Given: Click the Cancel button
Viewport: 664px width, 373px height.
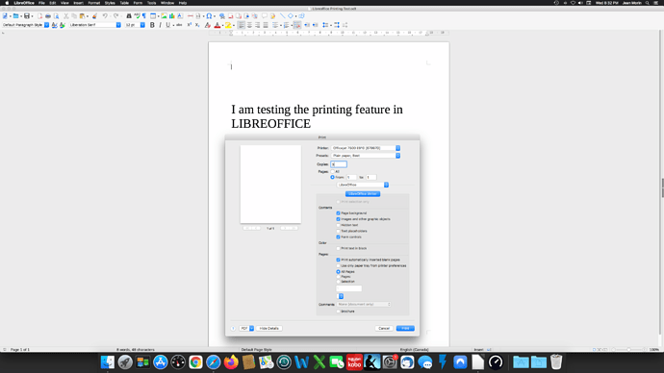Looking at the screenshot, I should [384, 328].
